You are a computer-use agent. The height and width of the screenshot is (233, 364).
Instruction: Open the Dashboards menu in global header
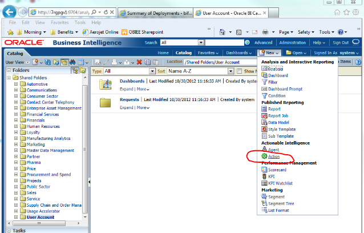[239, 53]
